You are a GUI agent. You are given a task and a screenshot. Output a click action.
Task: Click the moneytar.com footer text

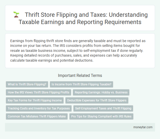coord(143,127)
